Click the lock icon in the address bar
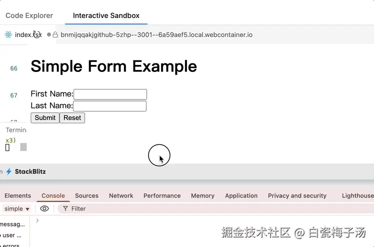Screen dimensions: 374x247 pyautogui.click(x=55, y=35)
